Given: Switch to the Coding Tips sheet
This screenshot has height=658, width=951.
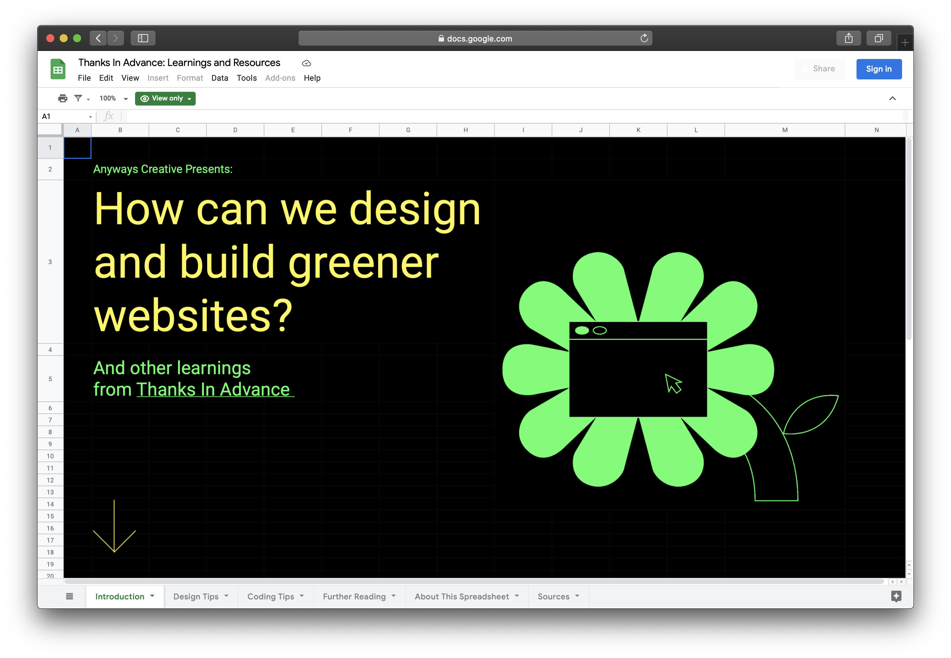Looking at the screenshot, I should pos(270,596).
